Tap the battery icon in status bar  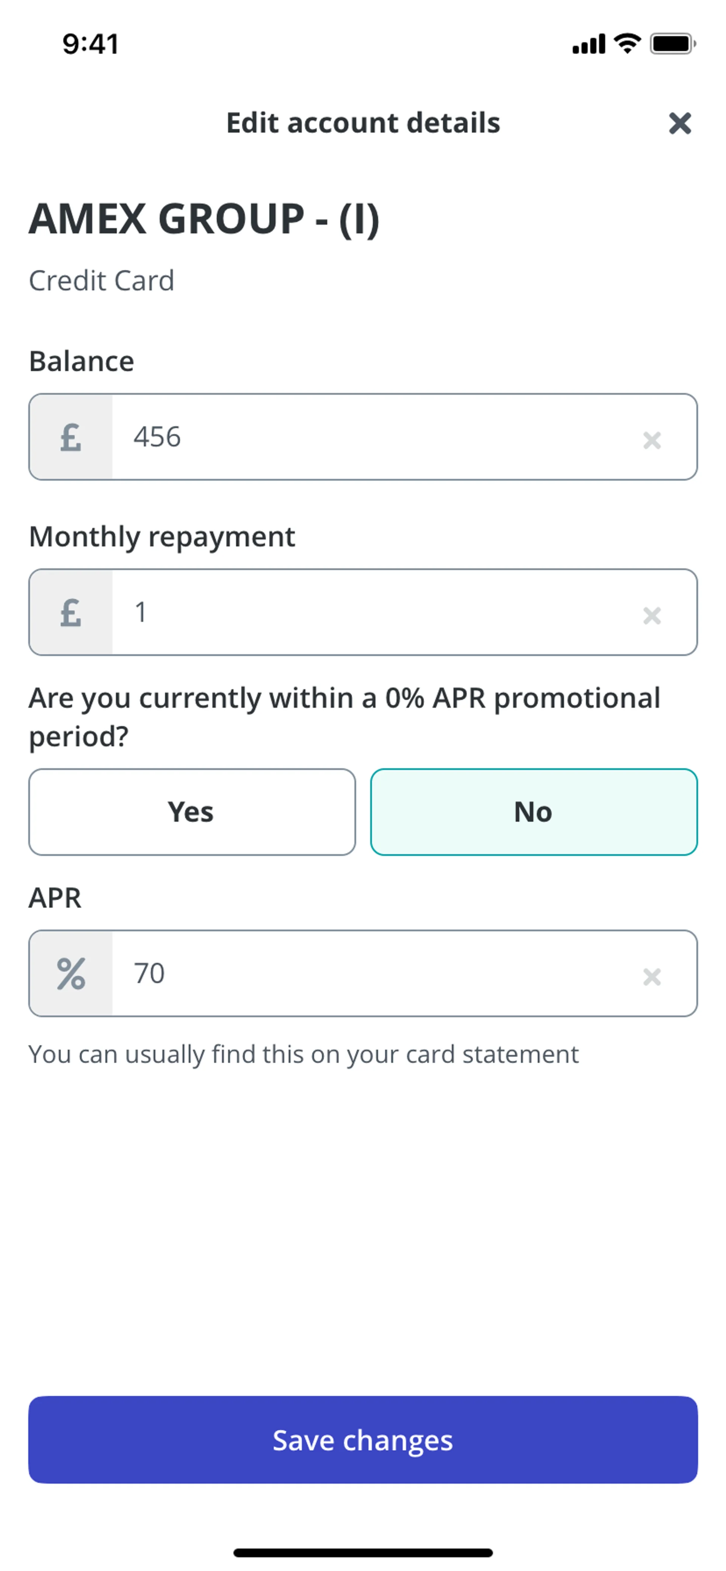click(x=672, y=44)
